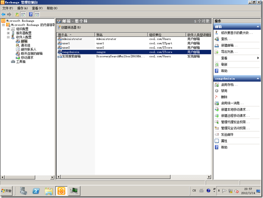263x198 pixels.
Task: Expand the 组织配置 tree node
Action: coord(8,29)
